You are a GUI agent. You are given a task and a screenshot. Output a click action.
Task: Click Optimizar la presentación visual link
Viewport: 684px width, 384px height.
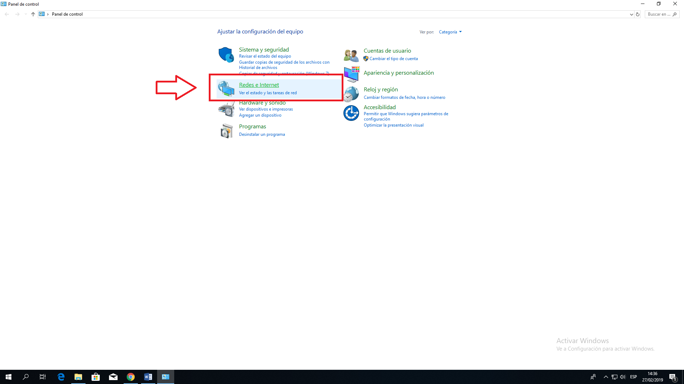pyautogui.click(x=393, y=125)
